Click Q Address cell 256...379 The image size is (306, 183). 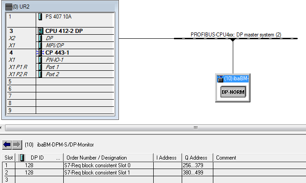[x=198, y=165]
